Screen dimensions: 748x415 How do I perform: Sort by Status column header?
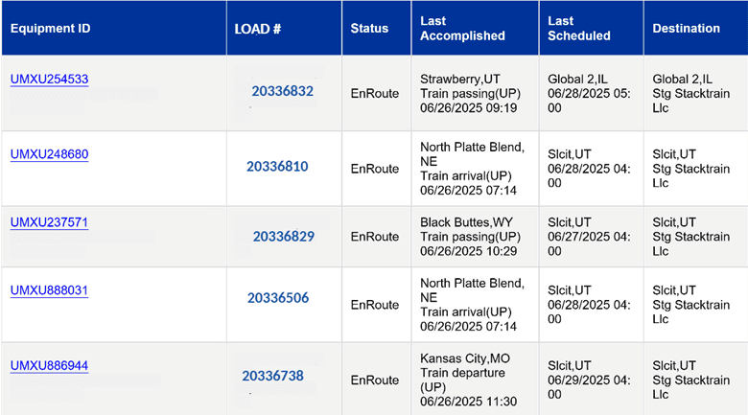(369, 29)
